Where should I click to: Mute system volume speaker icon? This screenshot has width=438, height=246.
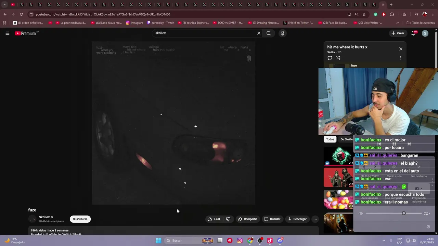360,213
